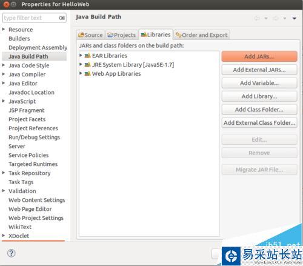Click the forward navigation arrow icon
Image resolution: width=303 pixels, height=266 pixels.
[276, 18]
